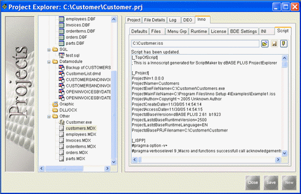Open the BDE Settings tab
This screenshot has width=301, height=194.
tap(243, 31)
